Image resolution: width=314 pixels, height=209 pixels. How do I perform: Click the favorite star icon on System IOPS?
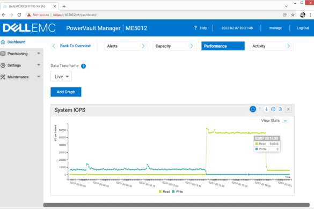tap(253, 109)
